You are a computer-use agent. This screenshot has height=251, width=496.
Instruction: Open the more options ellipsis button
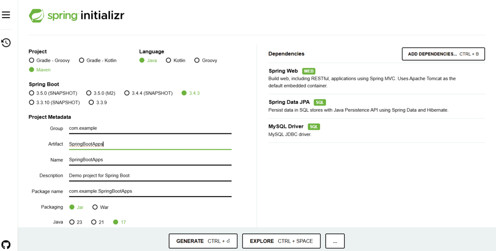(x=335, y=241)
